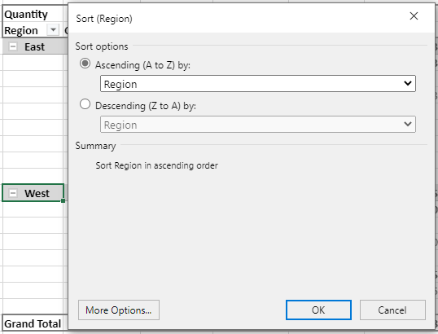Click the More Options... button
438x334 pixels.
(x=119, y=310)
